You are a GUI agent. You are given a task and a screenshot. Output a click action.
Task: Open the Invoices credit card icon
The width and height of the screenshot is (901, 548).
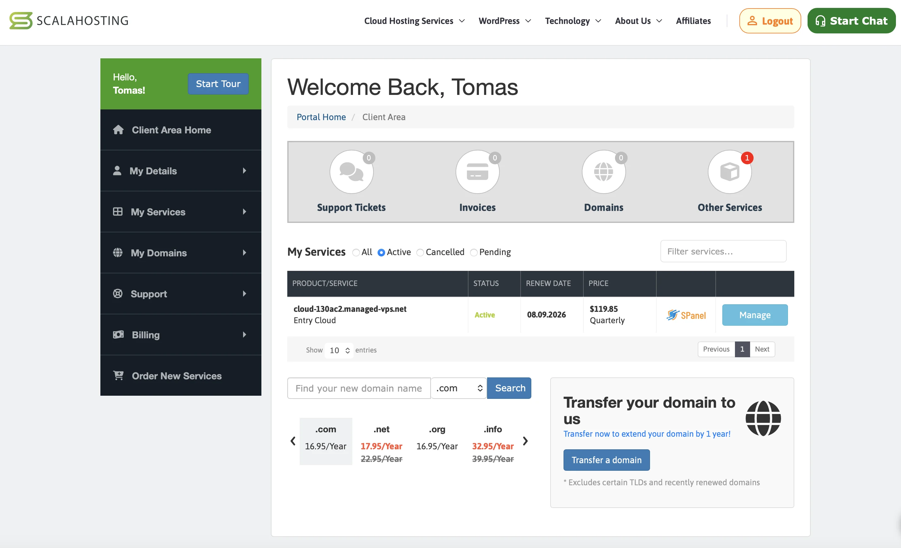(477, 172)
